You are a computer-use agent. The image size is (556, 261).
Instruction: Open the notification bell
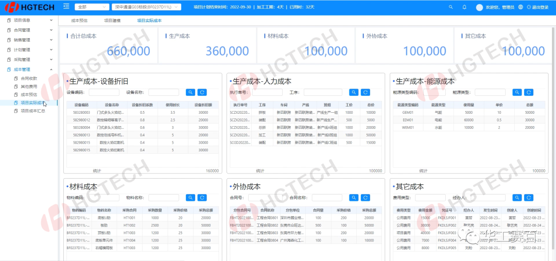coord(464,7)
